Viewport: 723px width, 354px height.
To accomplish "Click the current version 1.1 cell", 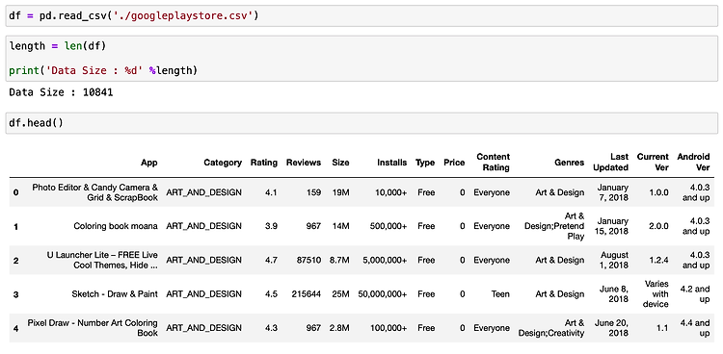I will 662,328.
